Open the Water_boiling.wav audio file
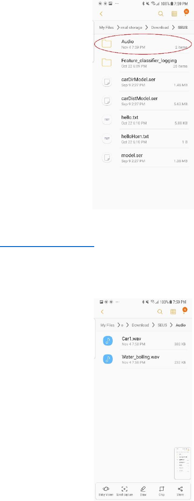The image size is (194, 501). click(x=144, y=359)
